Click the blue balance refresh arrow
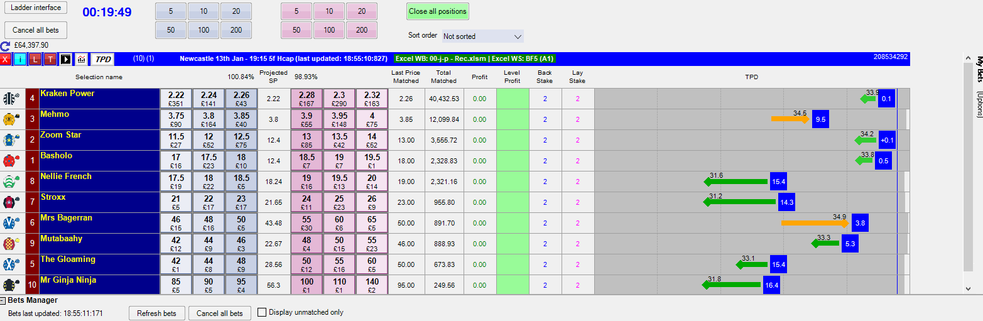This screenshot has height=321, width=983. pyautogui.click(x=6, y=46)
